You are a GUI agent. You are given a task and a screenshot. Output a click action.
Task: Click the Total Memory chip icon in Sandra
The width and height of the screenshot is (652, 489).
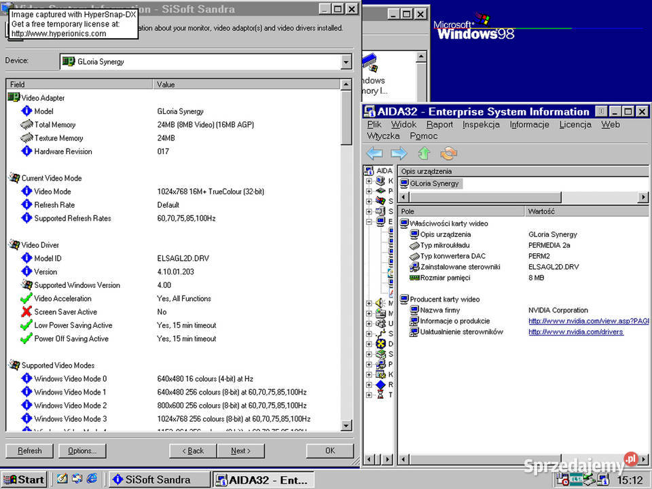click(26, 124)
